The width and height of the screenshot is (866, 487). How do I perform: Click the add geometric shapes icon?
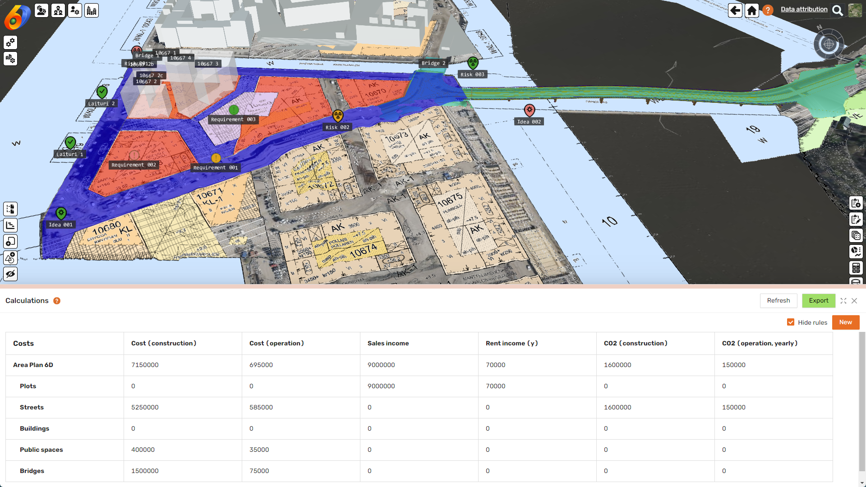10,257
